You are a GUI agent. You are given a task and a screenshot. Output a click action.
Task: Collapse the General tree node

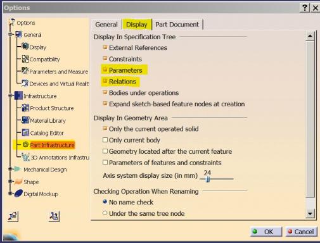coord(10,34)
